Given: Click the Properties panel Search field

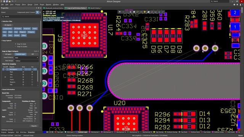Looking at the screenshot, I should 21,16.
